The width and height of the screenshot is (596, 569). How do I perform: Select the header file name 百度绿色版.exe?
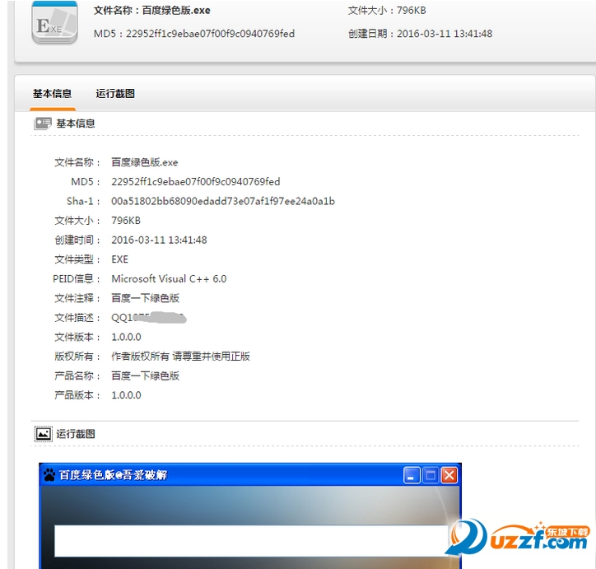pos(176,10)
